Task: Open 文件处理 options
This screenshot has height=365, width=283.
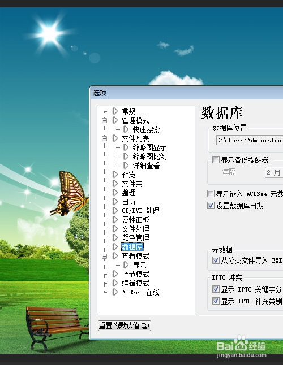Action: 135,229
